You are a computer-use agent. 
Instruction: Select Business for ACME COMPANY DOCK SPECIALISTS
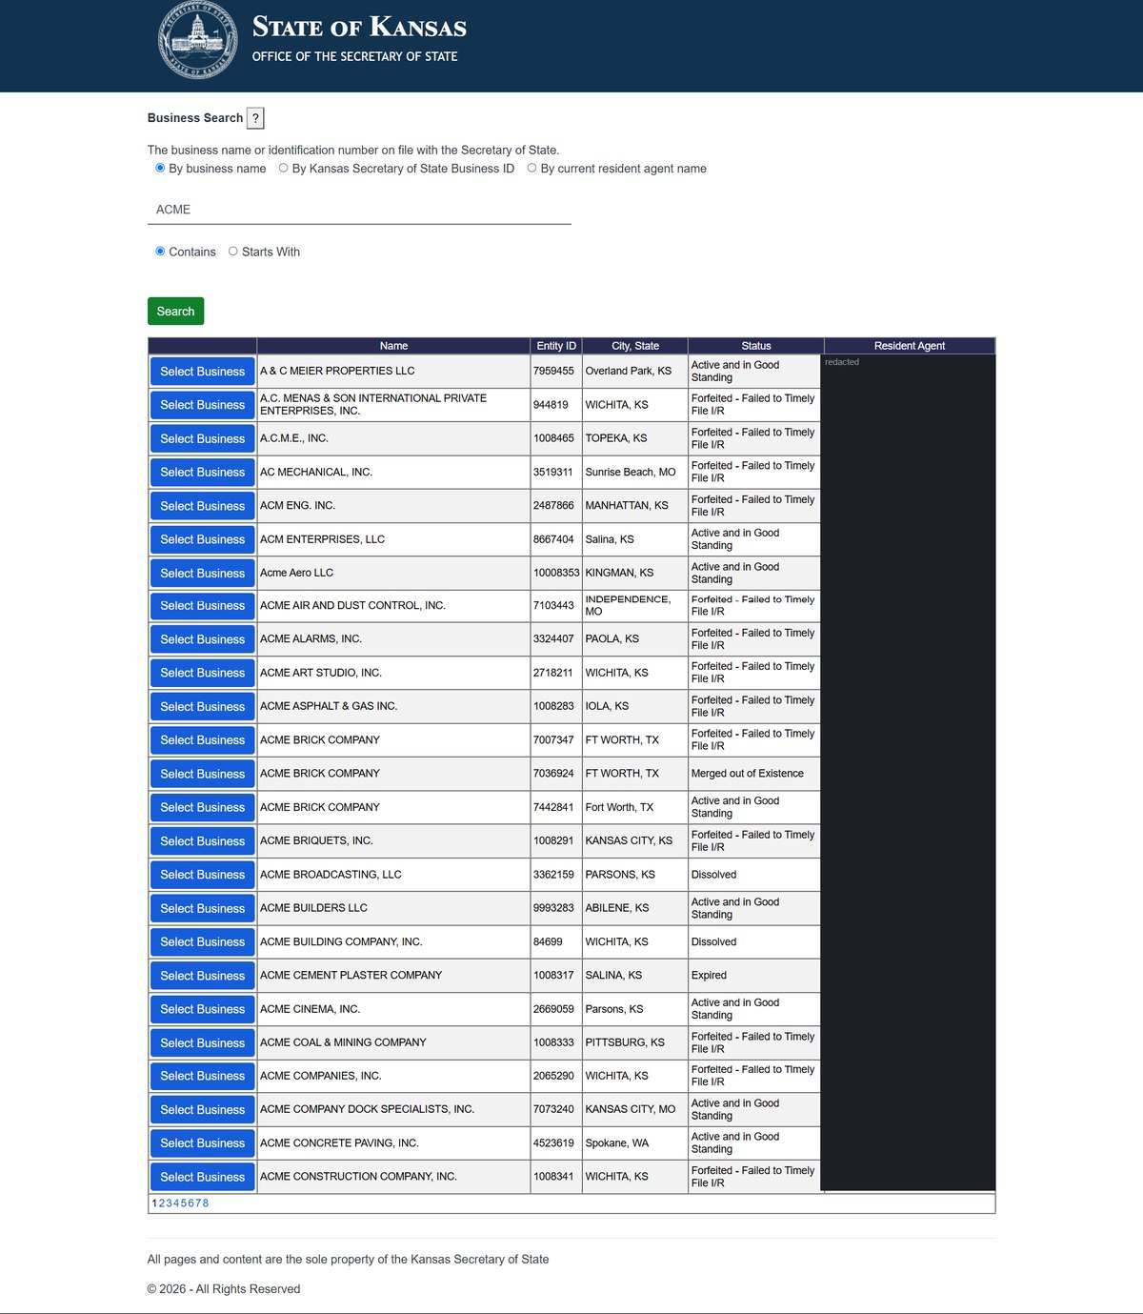202,1110
